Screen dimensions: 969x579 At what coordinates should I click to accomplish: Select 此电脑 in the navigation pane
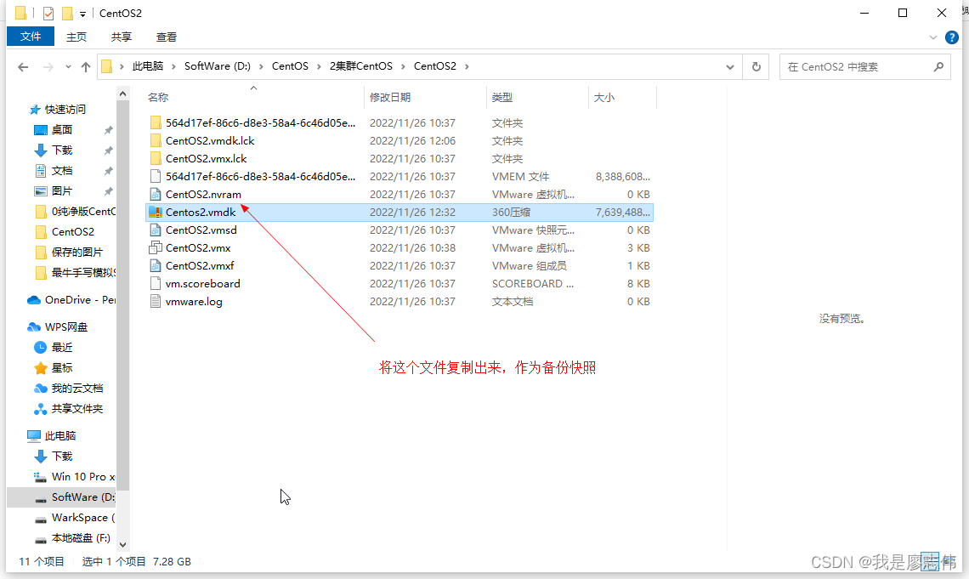(x=60, y=435)
